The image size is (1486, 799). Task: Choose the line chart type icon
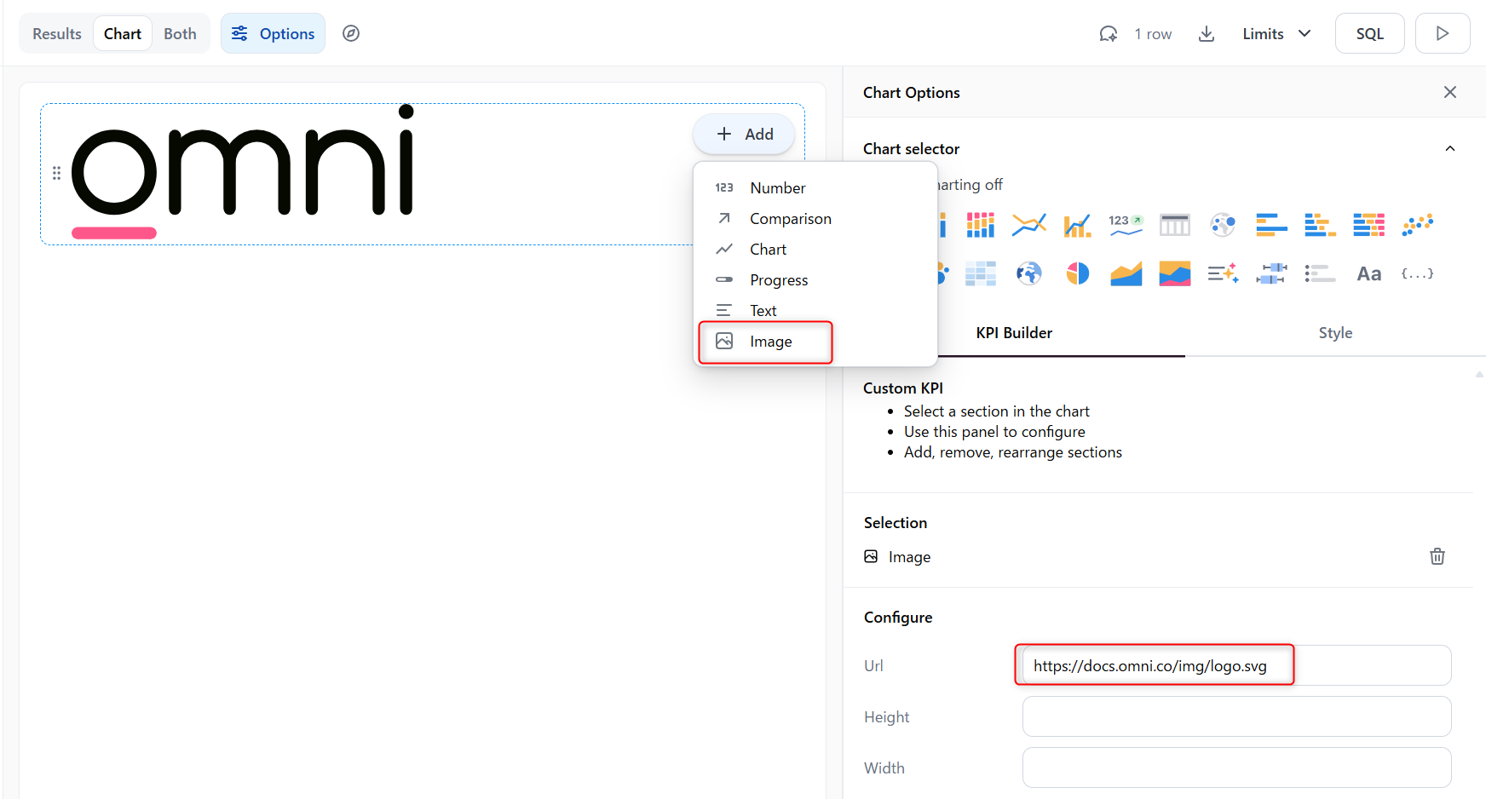click(x=1028, y=225)
